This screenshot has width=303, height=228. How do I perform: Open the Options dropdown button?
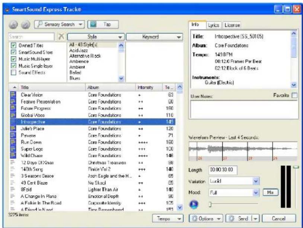click(x=206, y=219)
